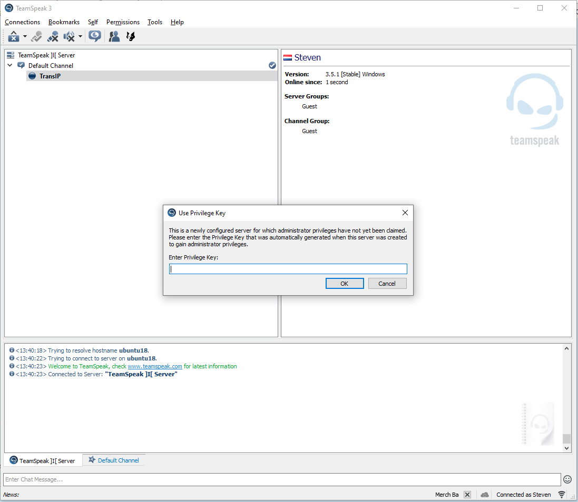Open the Tools menu
Image resolution: width=578 pixels, height=502 pixels.
[155, 22]
